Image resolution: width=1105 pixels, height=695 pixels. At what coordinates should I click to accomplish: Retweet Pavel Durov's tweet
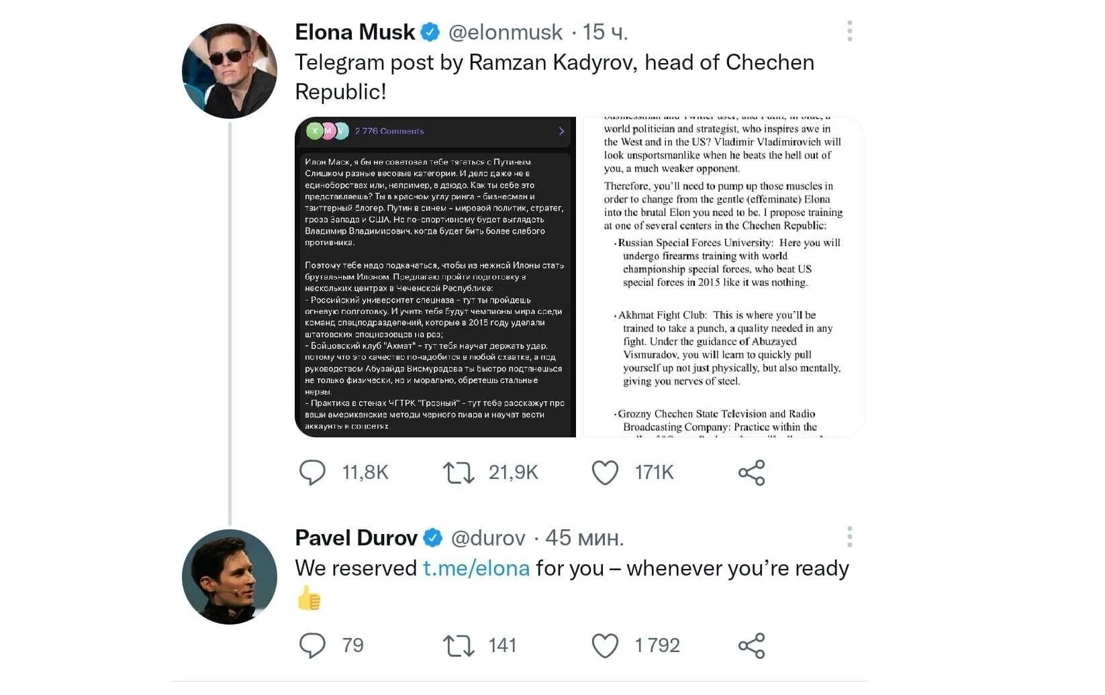[459, 645]
